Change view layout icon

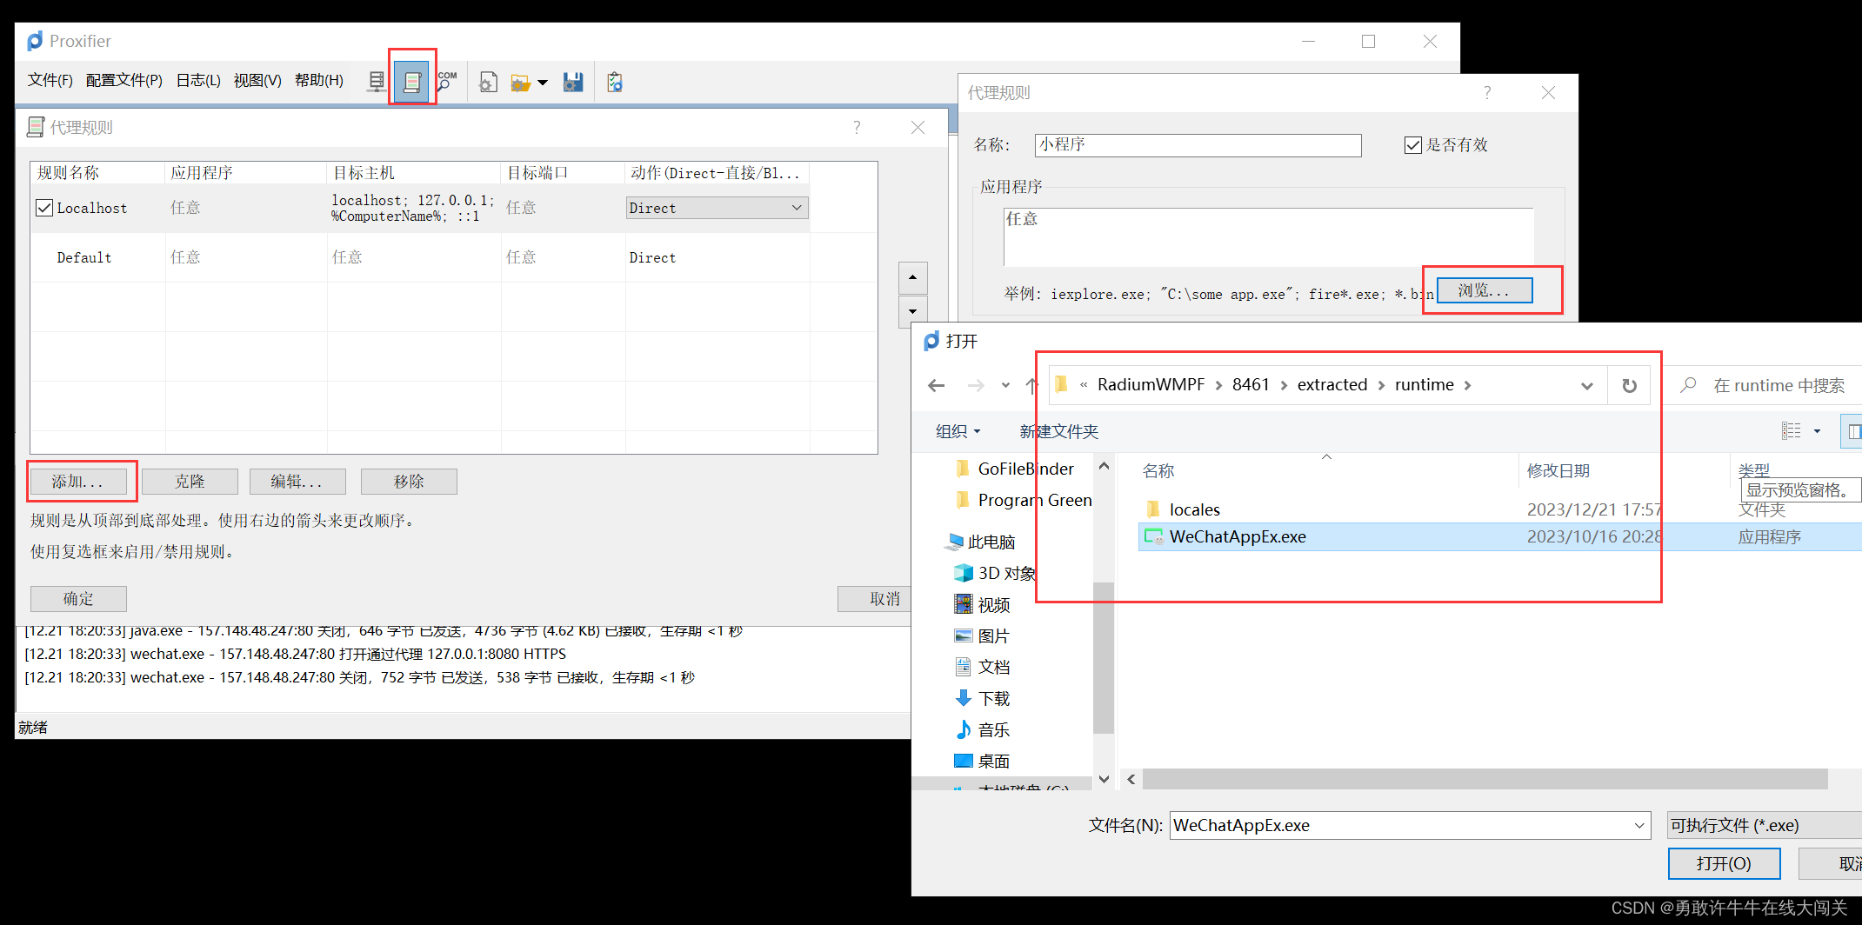[1792, 431]
